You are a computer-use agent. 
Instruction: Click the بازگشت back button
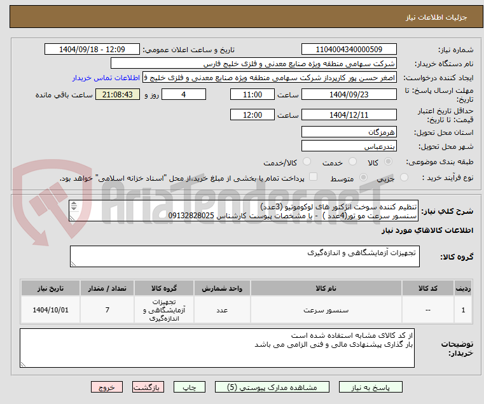(148, 387)
